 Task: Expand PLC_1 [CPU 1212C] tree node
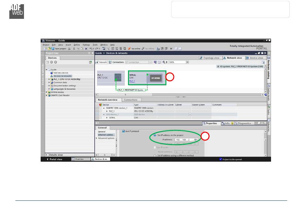tap(49, 79)
